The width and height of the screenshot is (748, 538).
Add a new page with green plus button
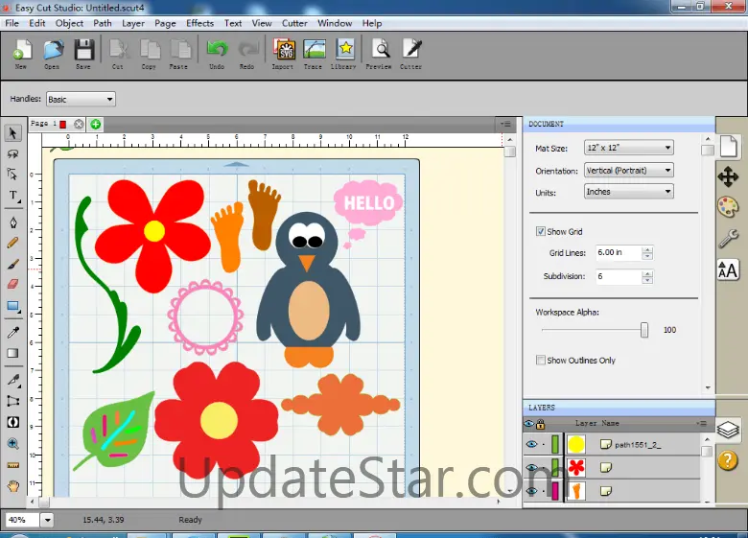pos(95,124)
